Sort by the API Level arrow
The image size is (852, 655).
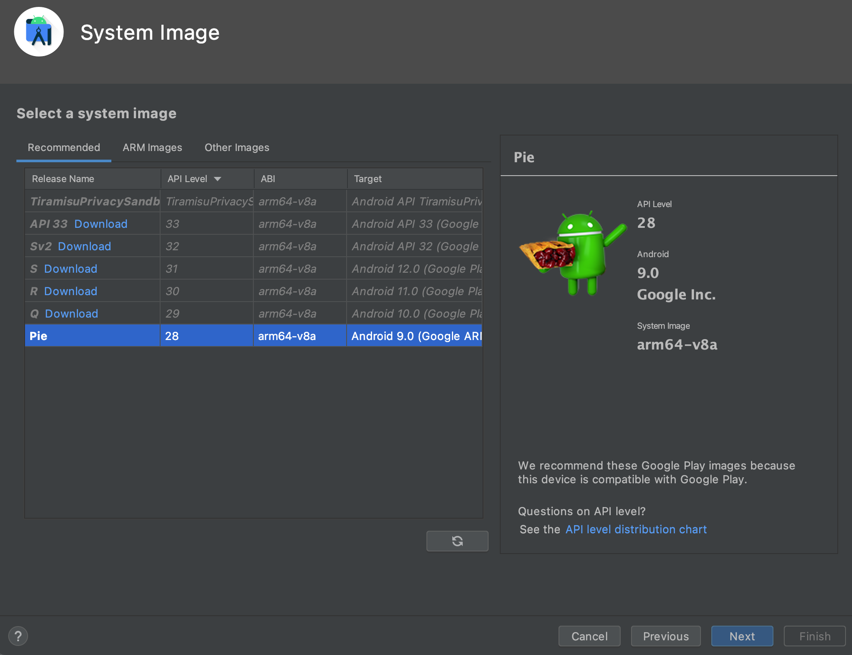(x=218, y=179)
